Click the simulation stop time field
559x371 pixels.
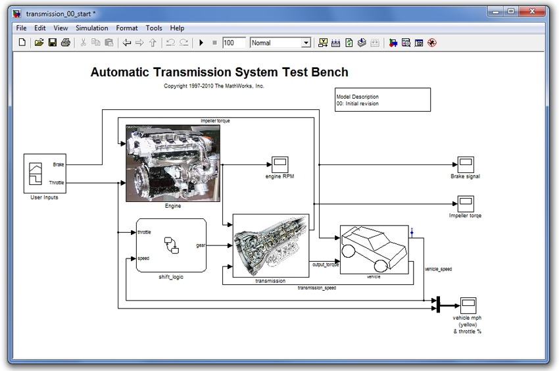pos(233,43)
